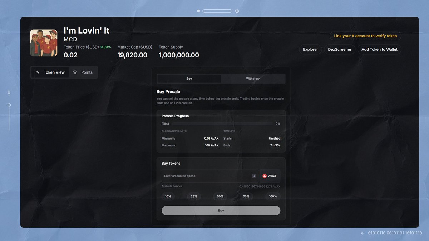429x241 pixels.
Task: Click the presale progress Filled bar
Action: 222,124
